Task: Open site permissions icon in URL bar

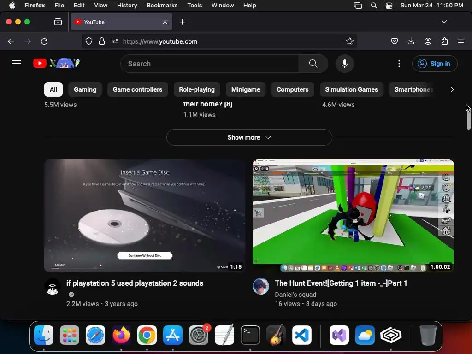Action: [115, 41]
